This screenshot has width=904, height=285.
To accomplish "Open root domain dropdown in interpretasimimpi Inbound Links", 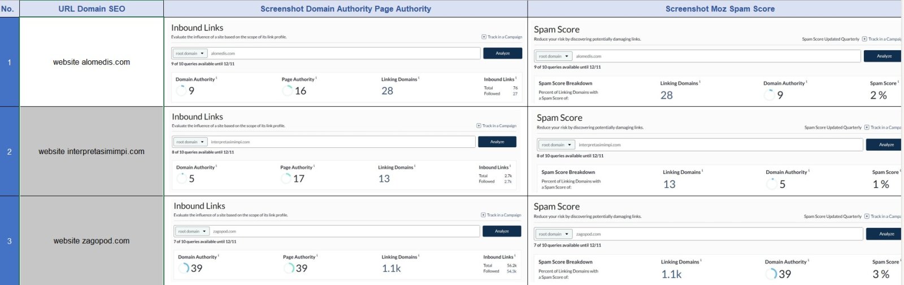I will pyautogui.click(x=190, y=142).
